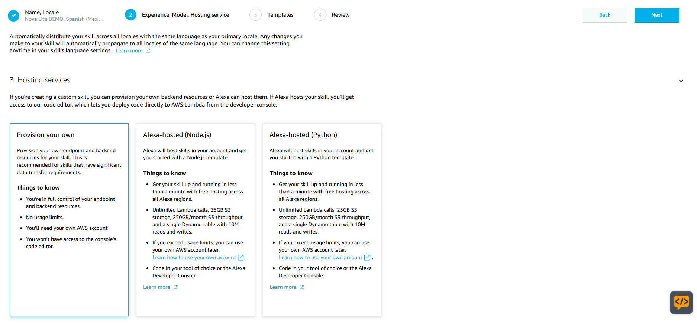
Task: Click external link icon in Node.js own account link
Action: pyautogui.click(x=241, y=257)
